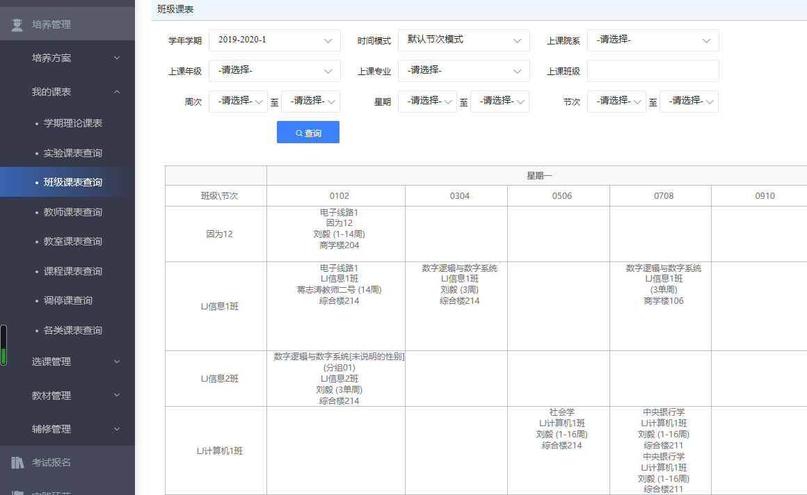This screenshot has height=495, width=807.
Task: Select a grade in 上课年级 dropdown
Action: click(x=274, y=71)
